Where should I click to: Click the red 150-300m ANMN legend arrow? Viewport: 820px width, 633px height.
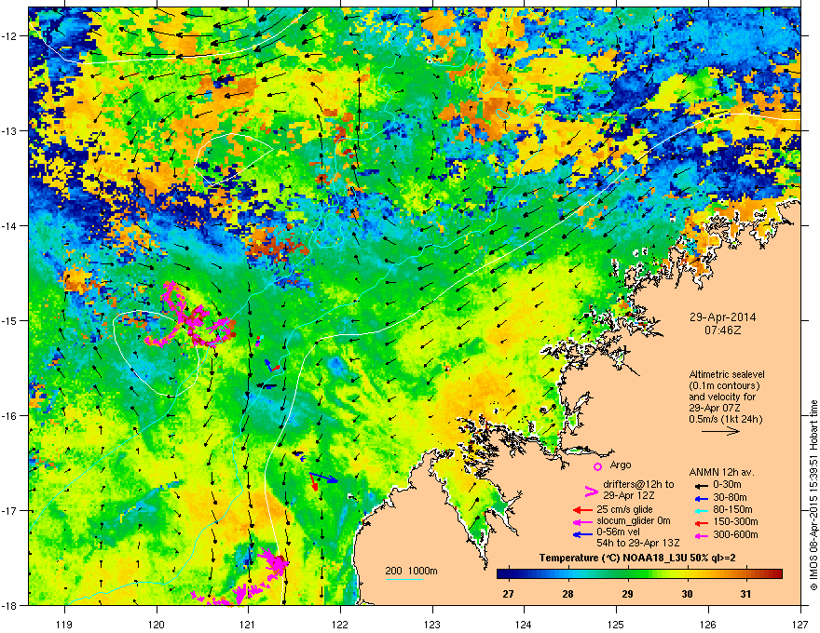[702, 522]
